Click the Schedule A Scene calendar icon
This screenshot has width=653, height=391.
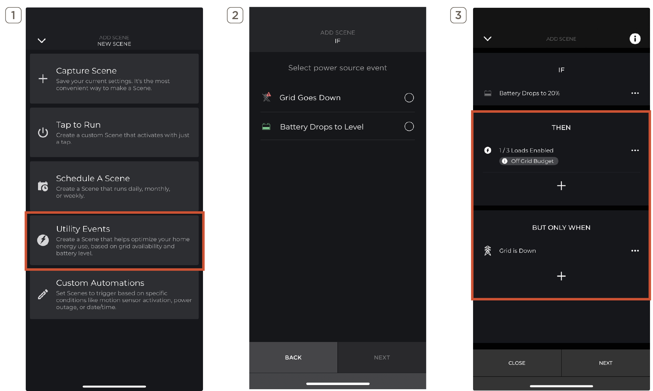point(43,186)
